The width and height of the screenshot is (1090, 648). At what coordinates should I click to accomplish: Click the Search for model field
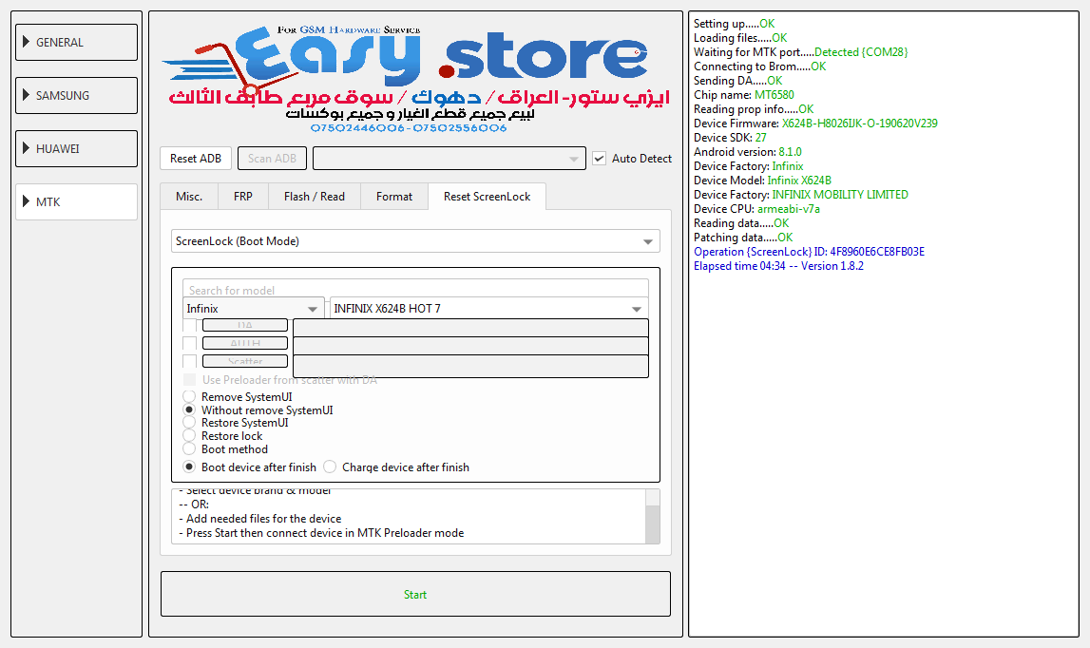coord(415,289)
